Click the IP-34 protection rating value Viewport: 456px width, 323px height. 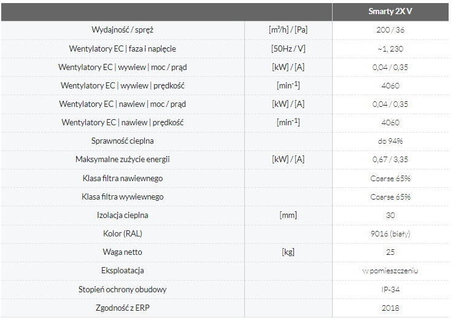390,290
